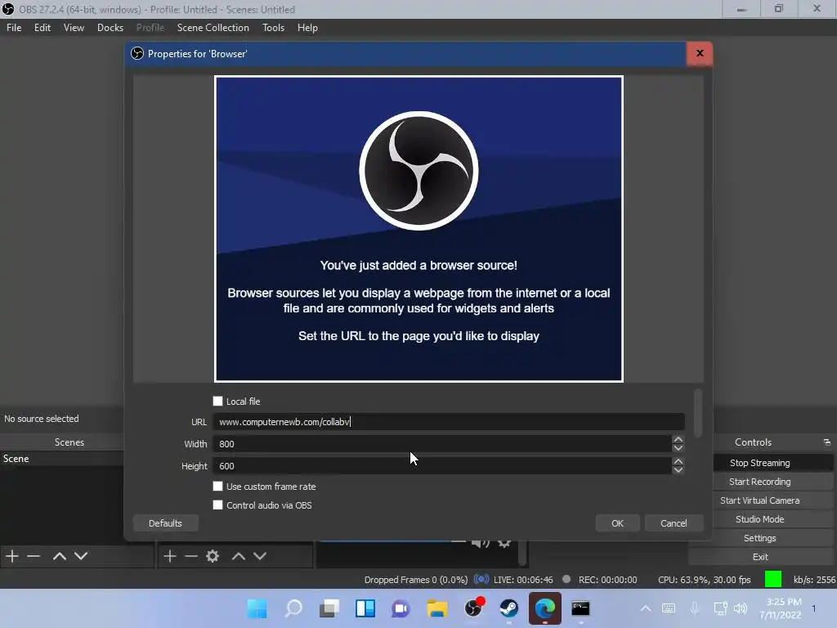Image resolution: width=837 pixels, height=628 pixels.
Task: Undock the Controls panel via float icon
Action: click(827, 442)
